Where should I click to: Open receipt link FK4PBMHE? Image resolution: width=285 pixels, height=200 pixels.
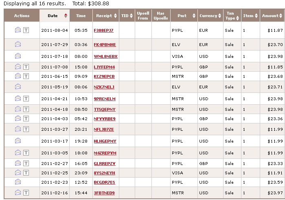tap(105, 44)
